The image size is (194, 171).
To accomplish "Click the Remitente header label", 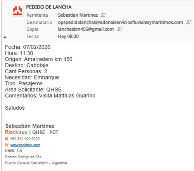I will click(37, 15).
